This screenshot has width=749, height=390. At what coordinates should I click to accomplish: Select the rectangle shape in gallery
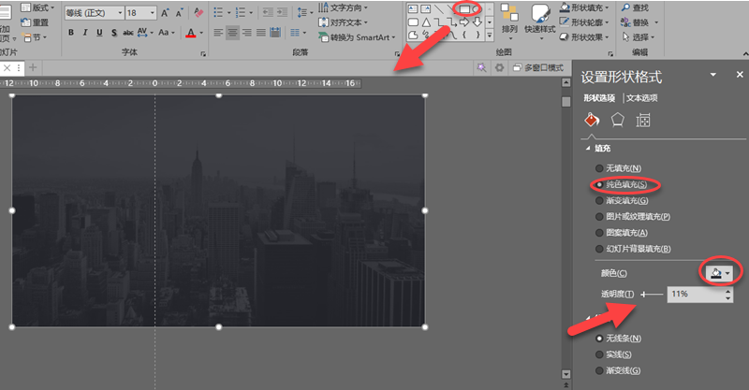pos(464,9)
